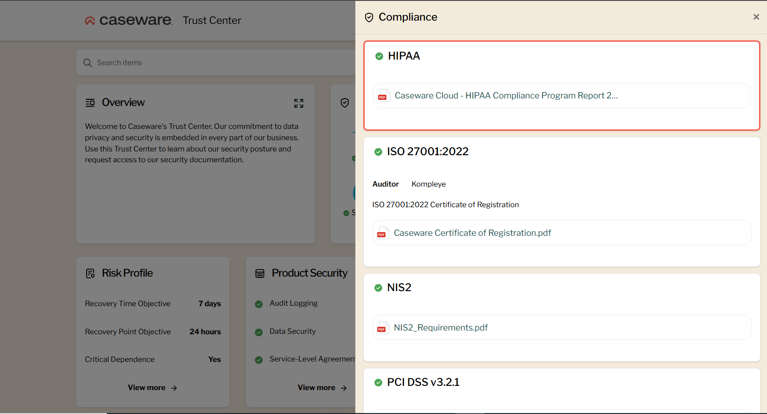The image size is (767, 414).
Task: Click the ISO 27001:2022 green check icon
Action: tap(378, 152)
